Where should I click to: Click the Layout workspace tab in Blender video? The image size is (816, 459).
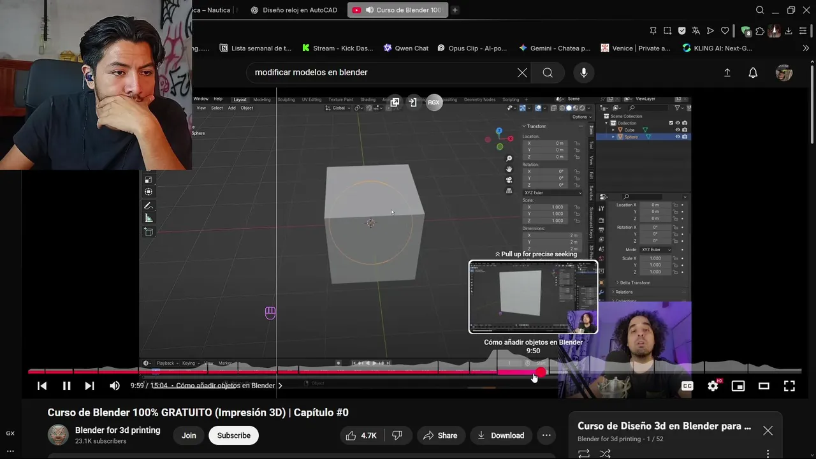(x=240, y=99)
